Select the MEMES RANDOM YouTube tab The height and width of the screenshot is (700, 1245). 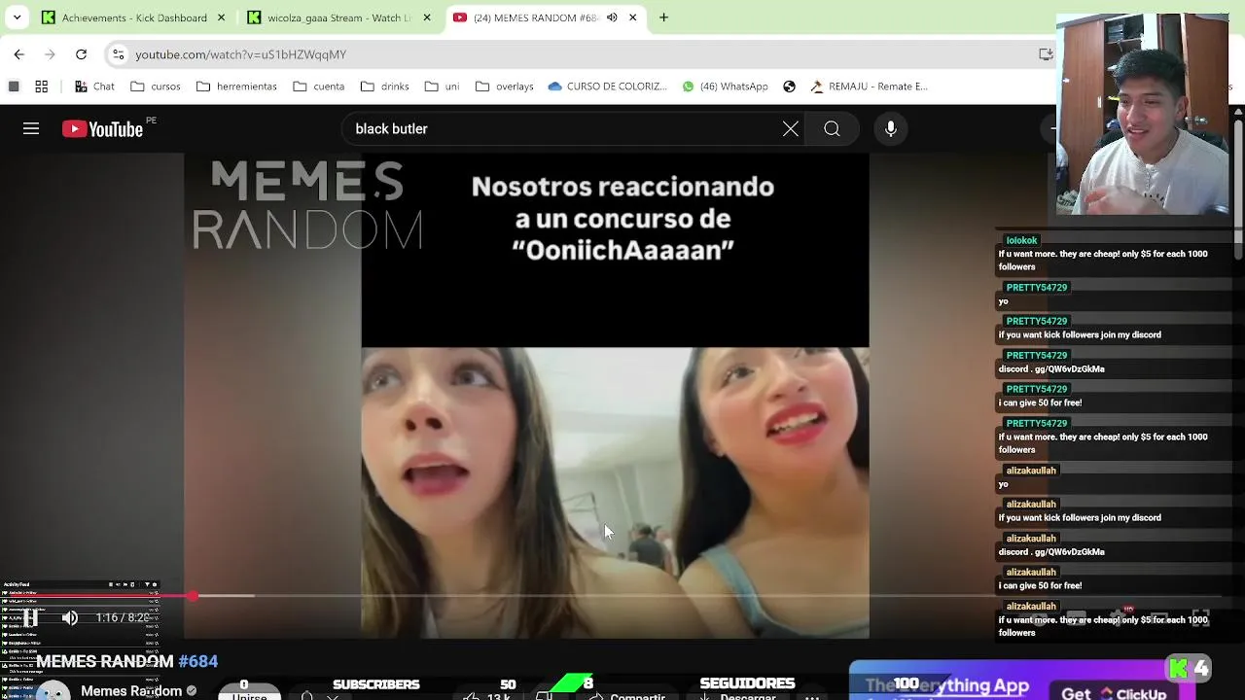tap(547, 17)
